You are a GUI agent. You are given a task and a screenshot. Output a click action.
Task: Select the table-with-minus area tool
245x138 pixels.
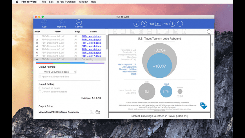click(x=167, y=32)
